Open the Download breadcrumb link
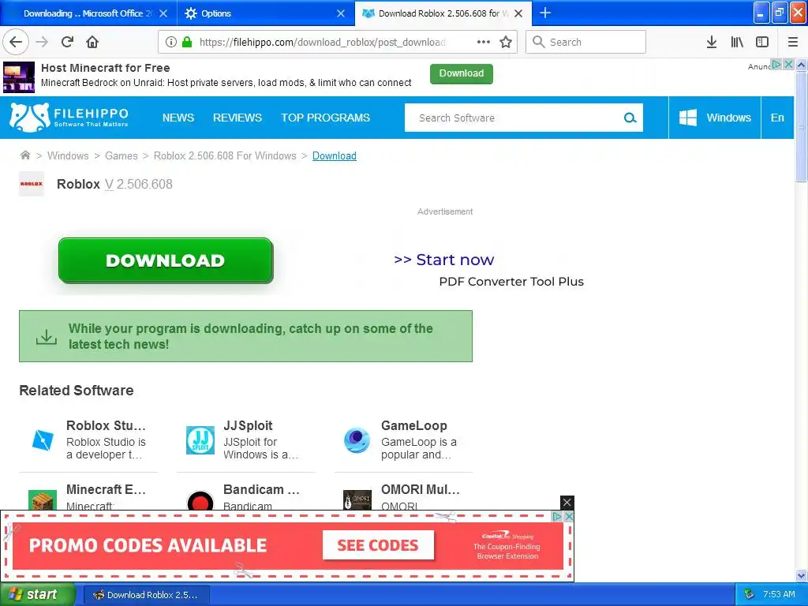 [x=334, y=155]
